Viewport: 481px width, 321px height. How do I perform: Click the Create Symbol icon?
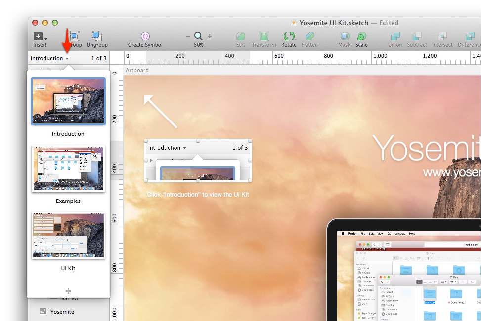coord(145,36)
